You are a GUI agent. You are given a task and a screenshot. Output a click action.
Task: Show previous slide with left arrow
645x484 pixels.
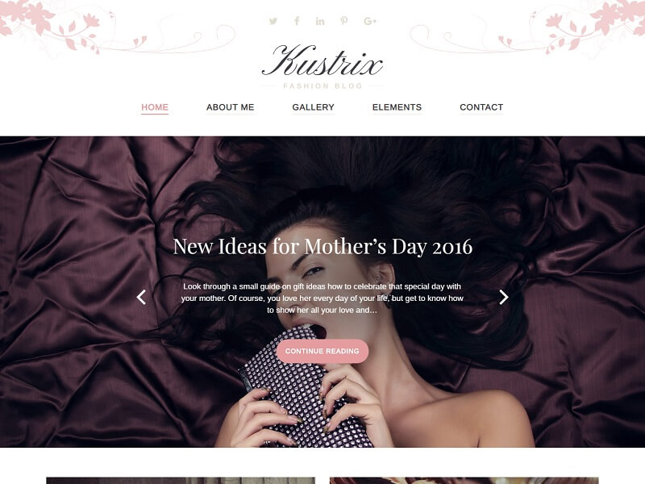click(x=141, y=297)
